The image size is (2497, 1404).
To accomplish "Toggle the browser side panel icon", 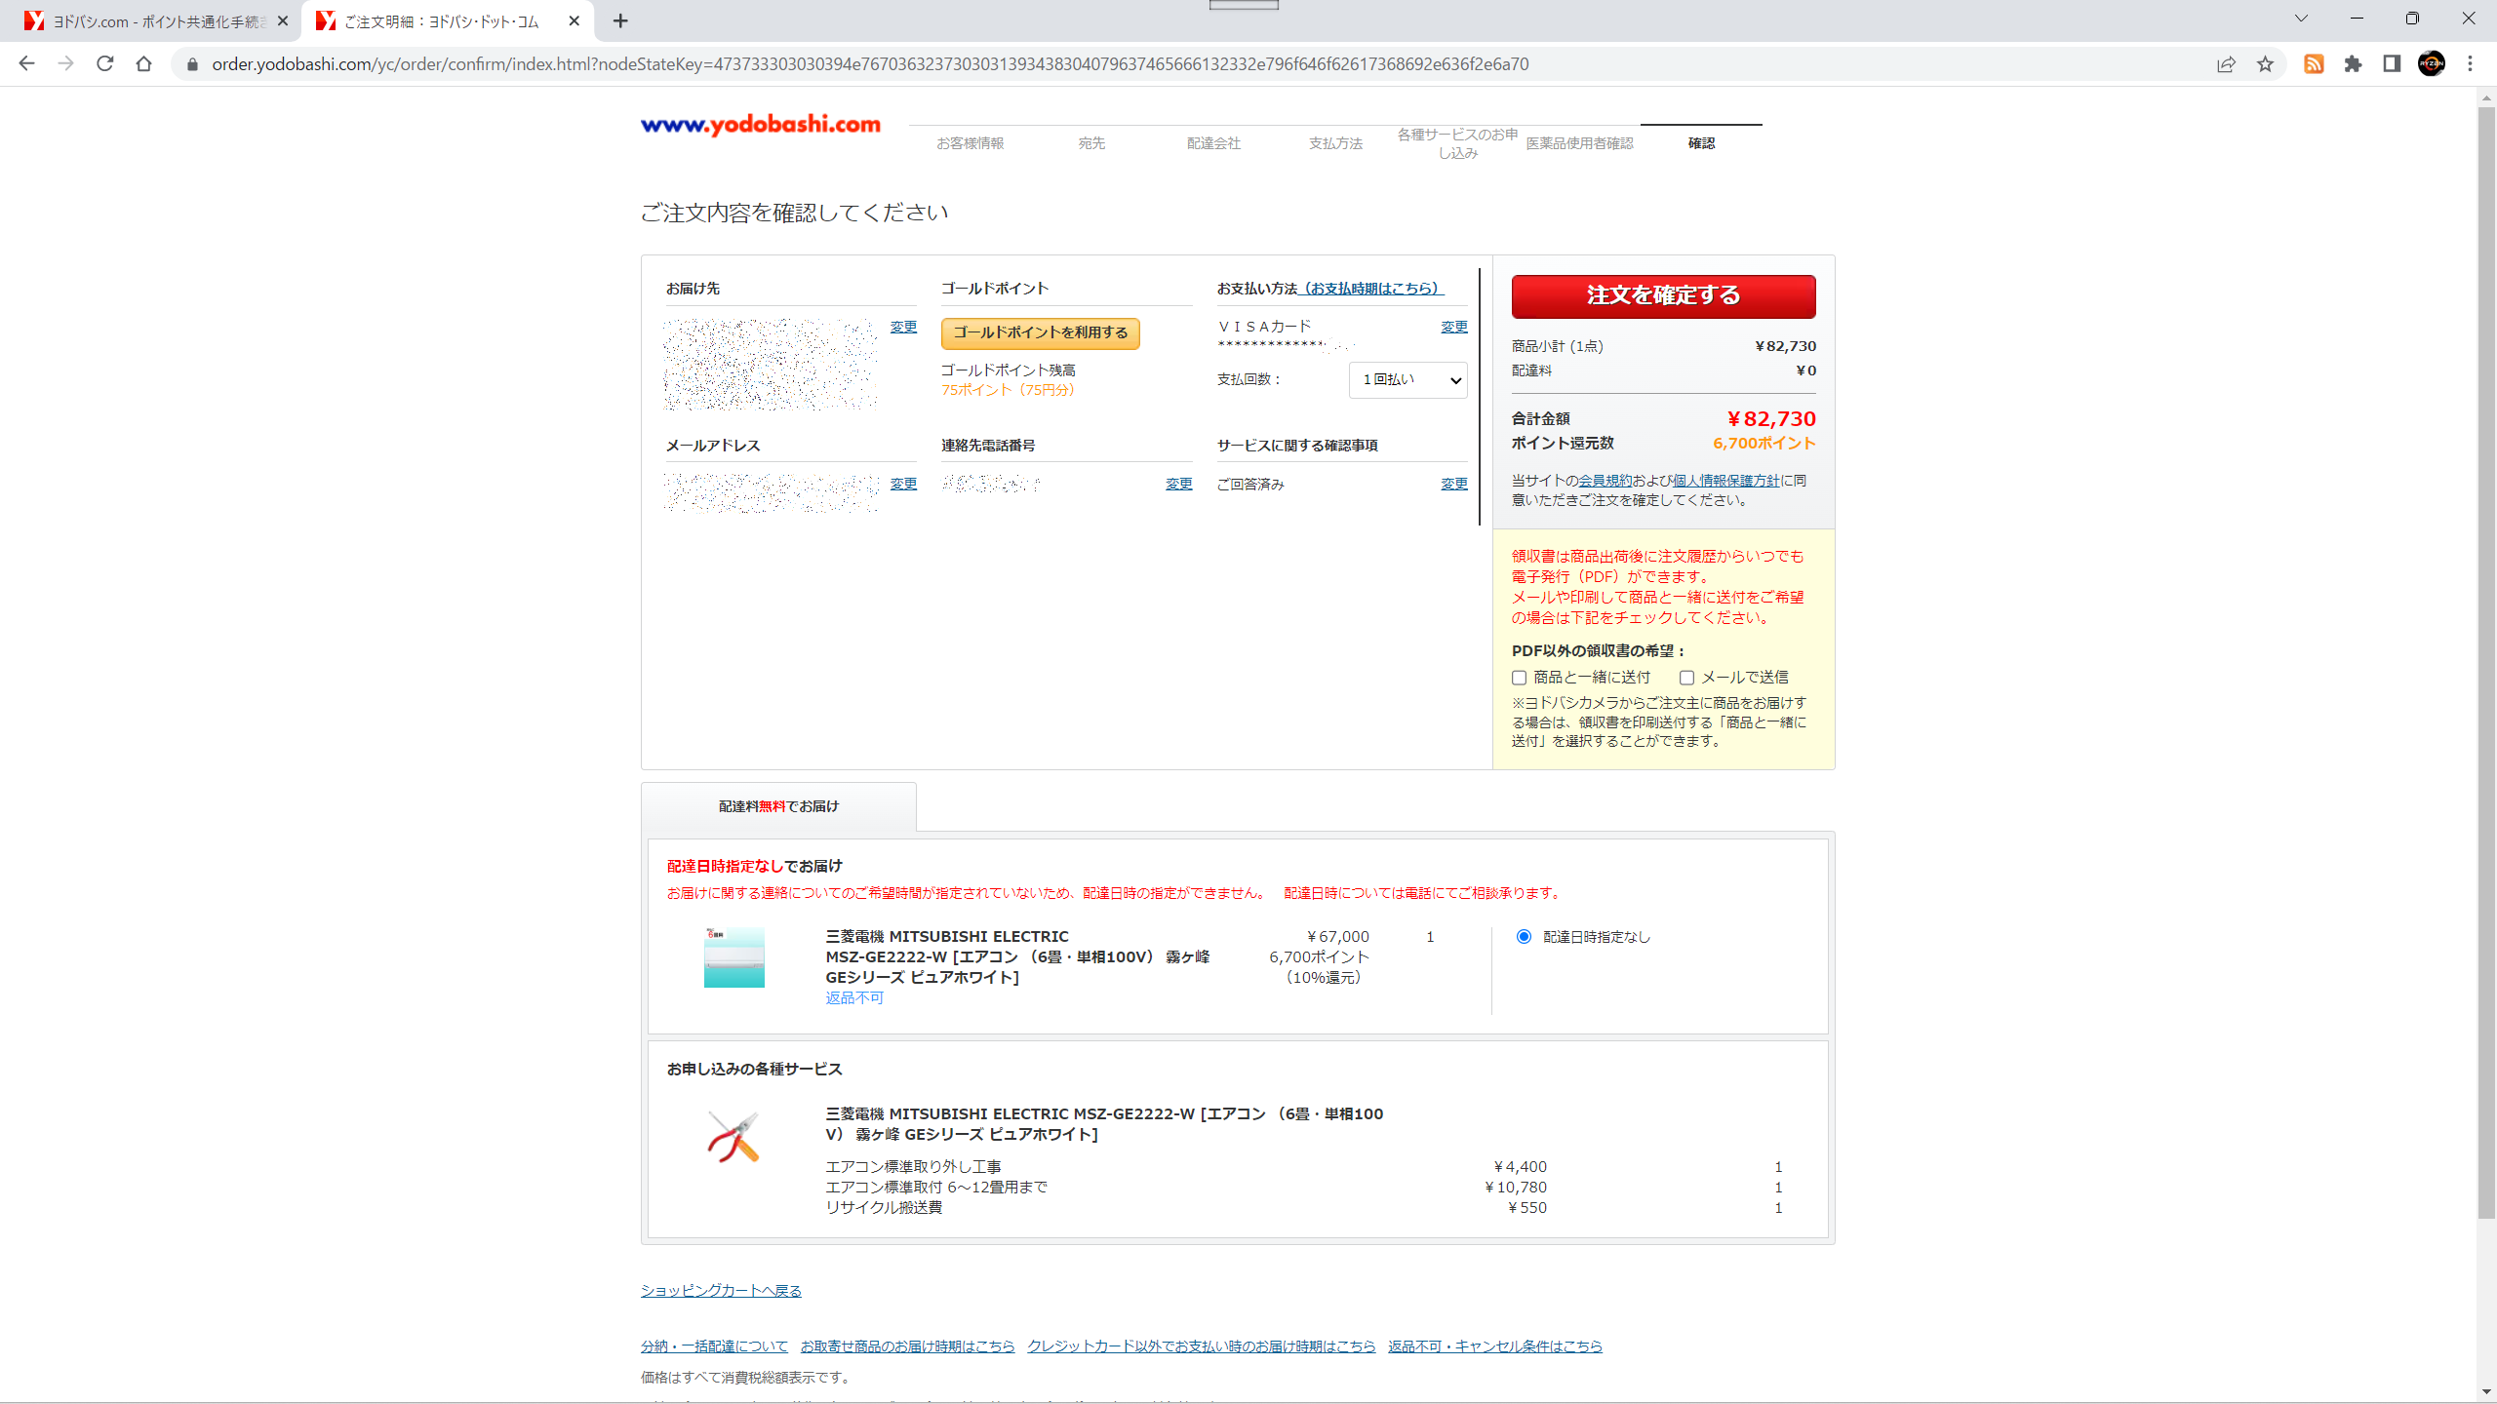I will 2392,64.
